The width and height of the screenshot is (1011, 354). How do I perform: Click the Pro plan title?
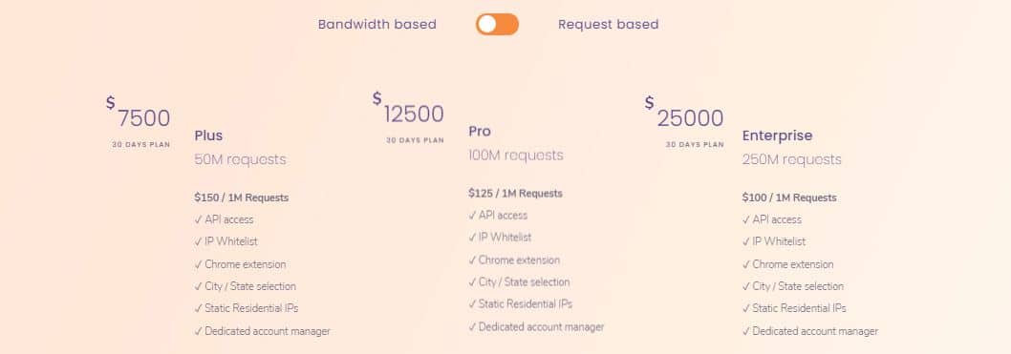480,132
